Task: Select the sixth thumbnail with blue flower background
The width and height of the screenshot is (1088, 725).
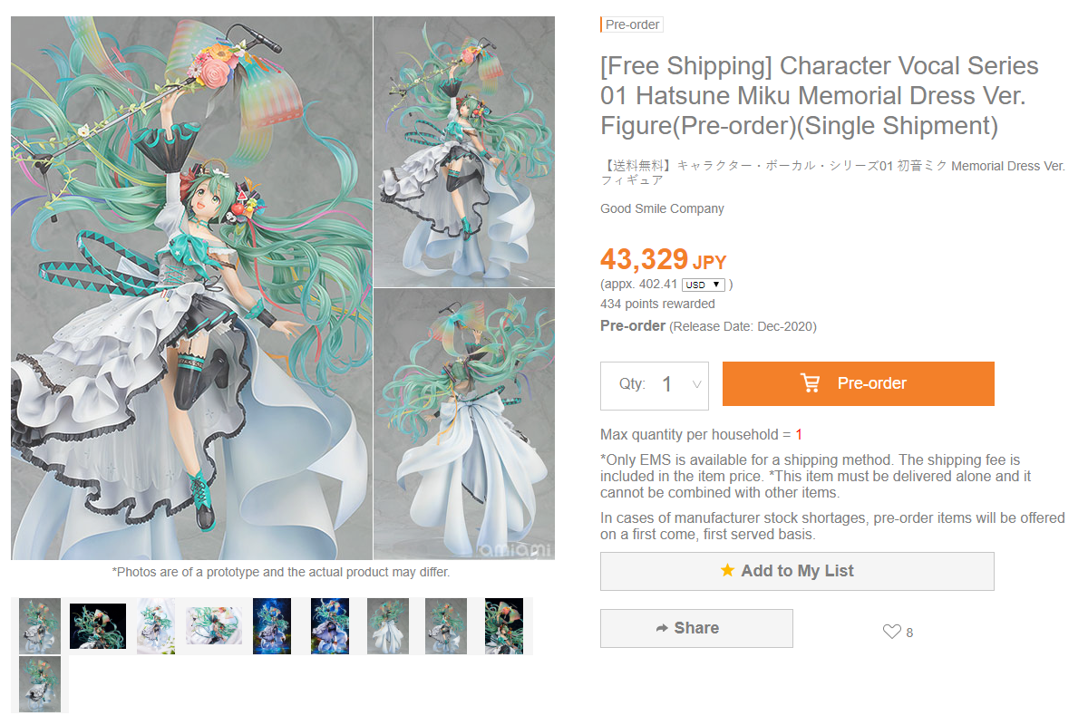Action: coord(330,625)
